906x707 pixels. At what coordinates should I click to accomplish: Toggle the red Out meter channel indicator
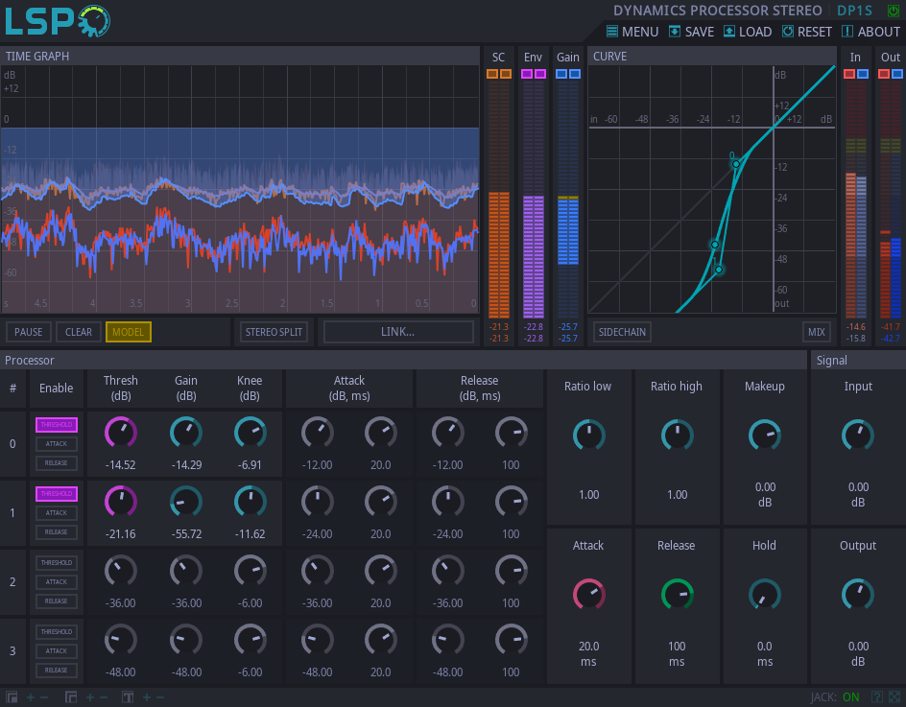point(884,74)
